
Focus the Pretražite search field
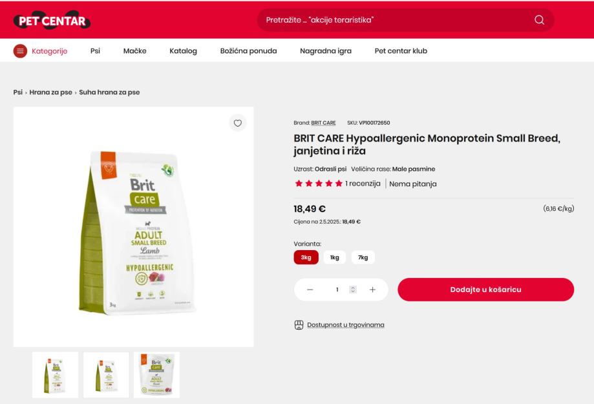394,19
